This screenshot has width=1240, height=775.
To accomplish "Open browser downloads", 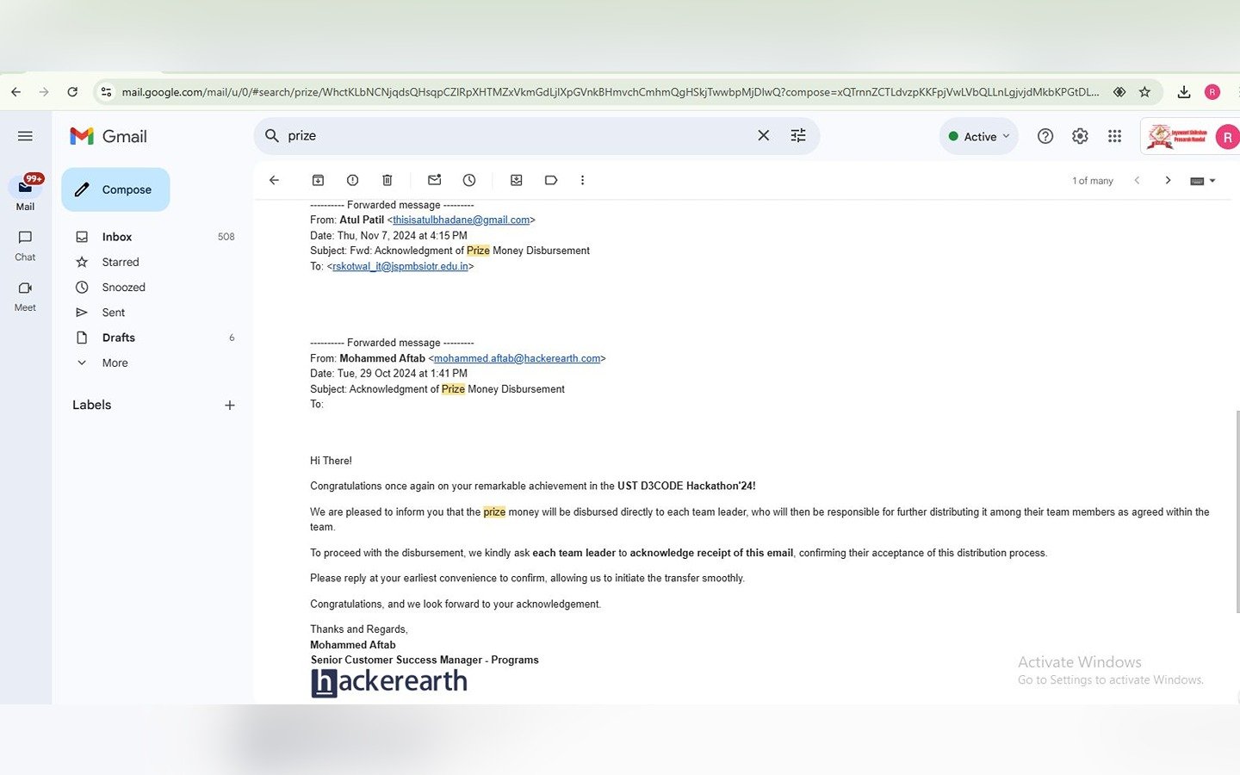I will pyautogui.click(x=1184, y=92).
